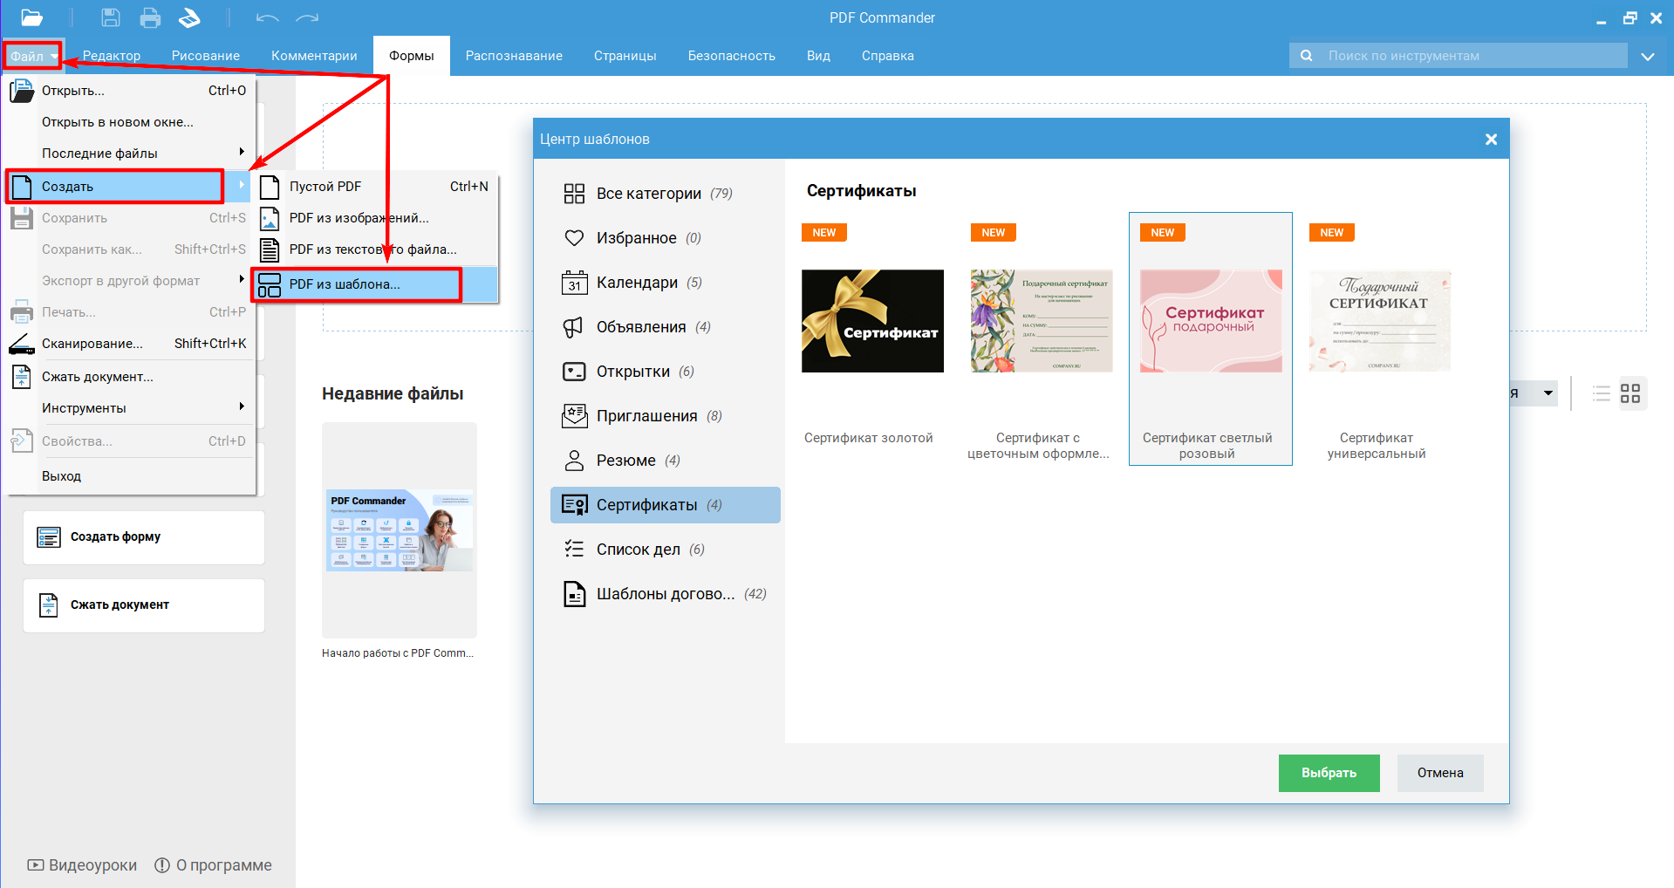Click the printer icon in top toolbar
Screen dimensions: 1674x888
[150, 17]
